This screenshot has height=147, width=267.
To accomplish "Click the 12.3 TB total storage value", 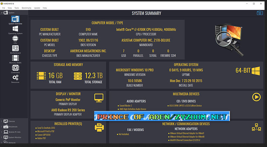I will (94, 75).
